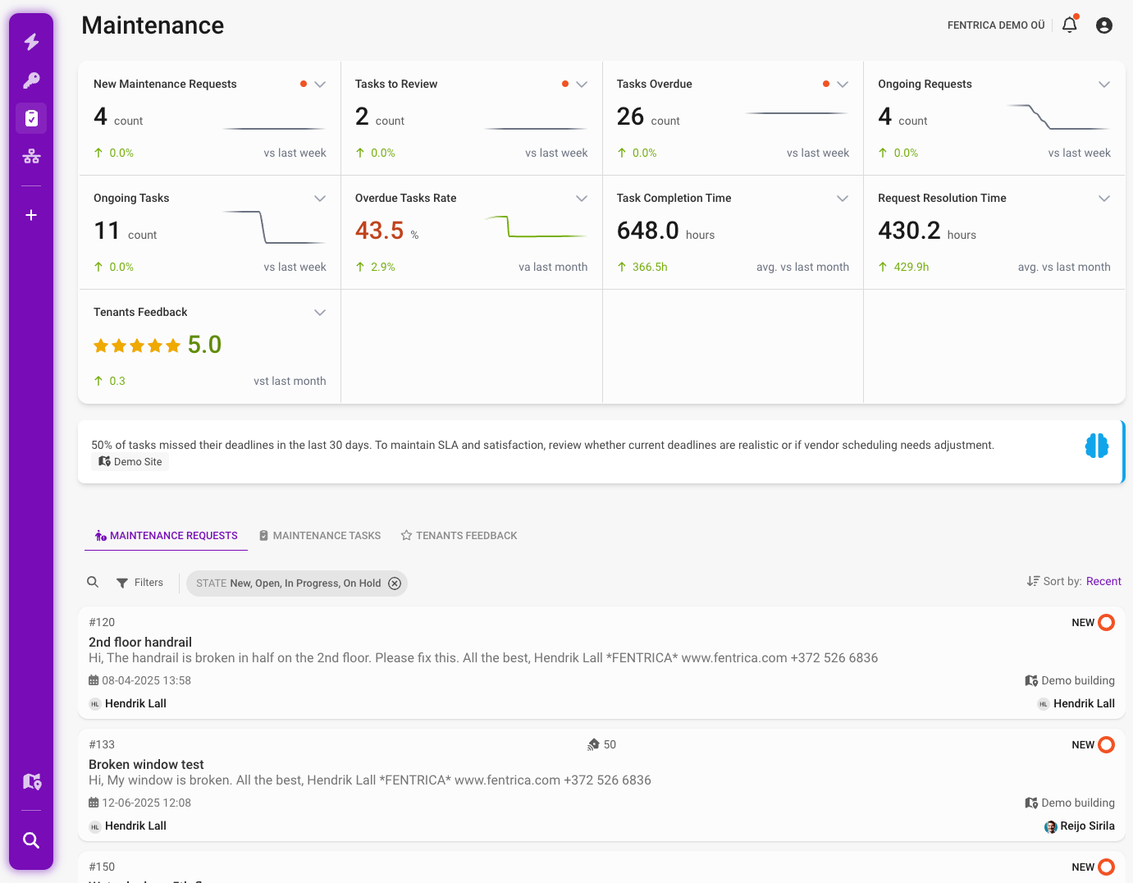
Task: Click the Demo Site tag
Action: (130, 461)
